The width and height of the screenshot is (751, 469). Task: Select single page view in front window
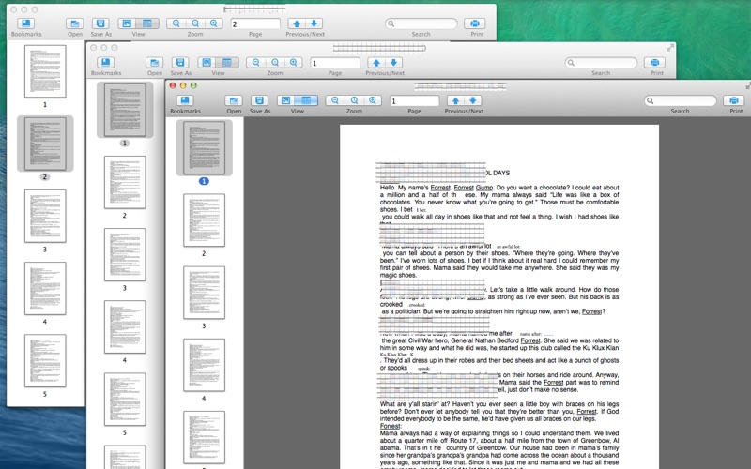point(286,100)
